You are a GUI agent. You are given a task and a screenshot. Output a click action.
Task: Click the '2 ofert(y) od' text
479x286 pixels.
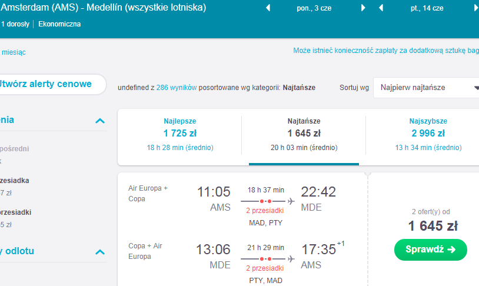[431, 212]
